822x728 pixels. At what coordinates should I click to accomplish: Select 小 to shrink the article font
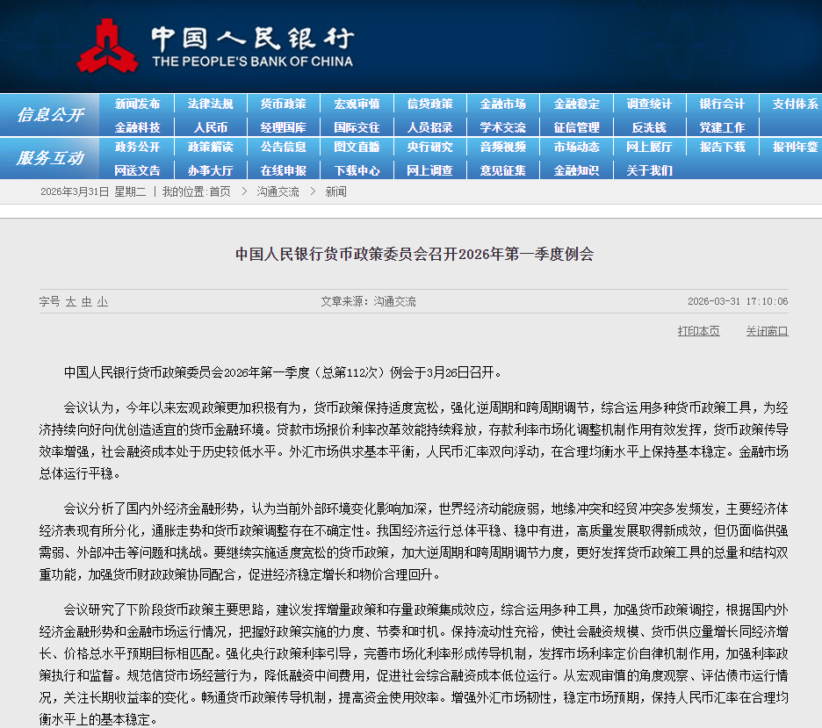click(103, 301)
